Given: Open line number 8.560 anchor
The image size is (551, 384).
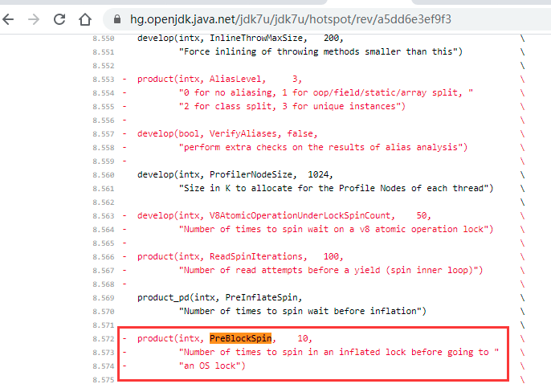Looking at the screenshot, I should (104, 175).
